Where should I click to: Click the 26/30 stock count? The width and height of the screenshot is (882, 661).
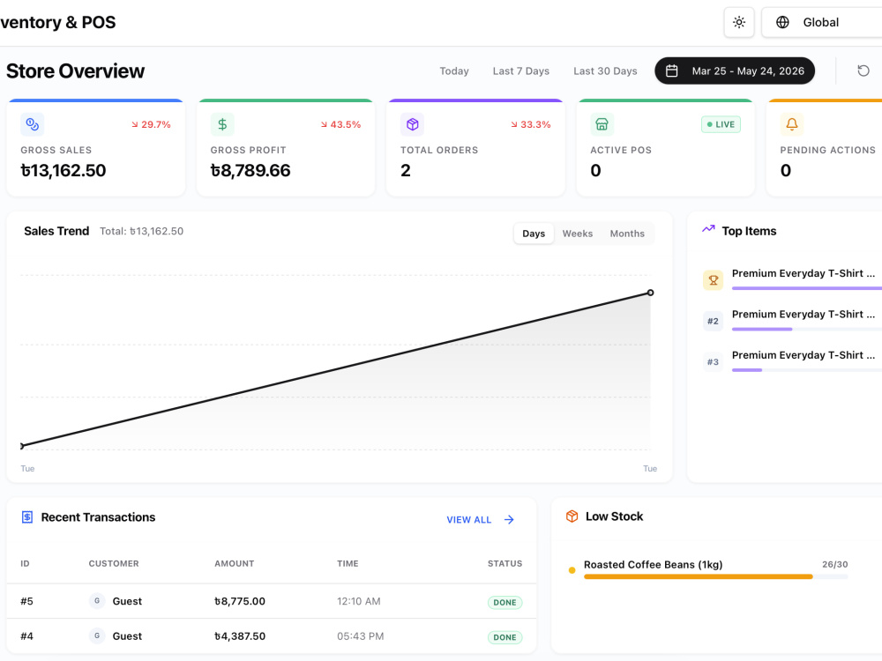coord(834,564)
